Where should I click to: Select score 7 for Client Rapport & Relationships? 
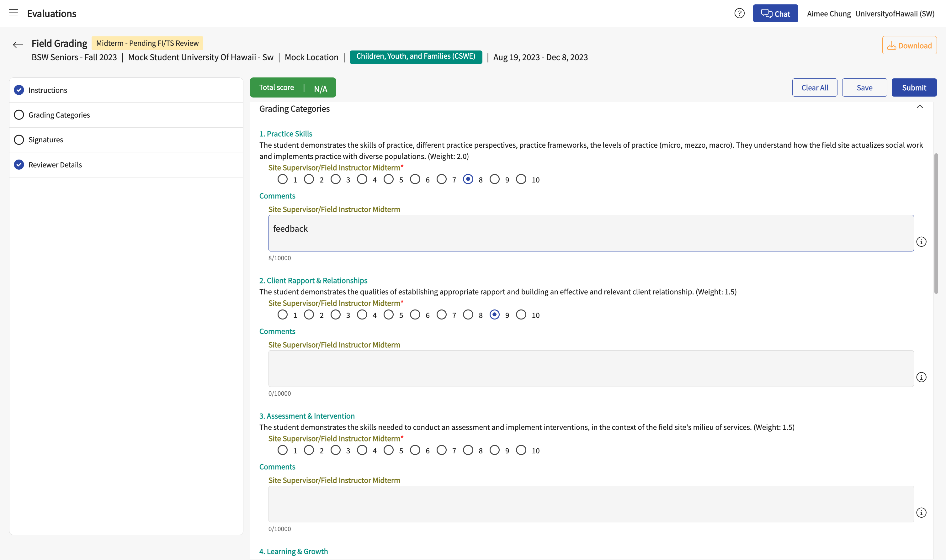click(441, 314)
